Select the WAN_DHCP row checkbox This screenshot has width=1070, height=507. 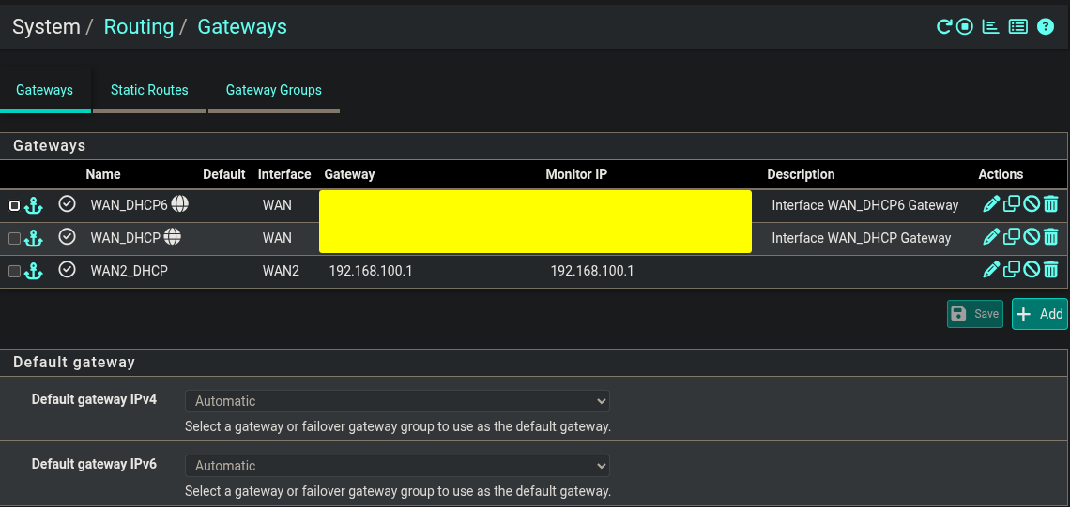14,238
